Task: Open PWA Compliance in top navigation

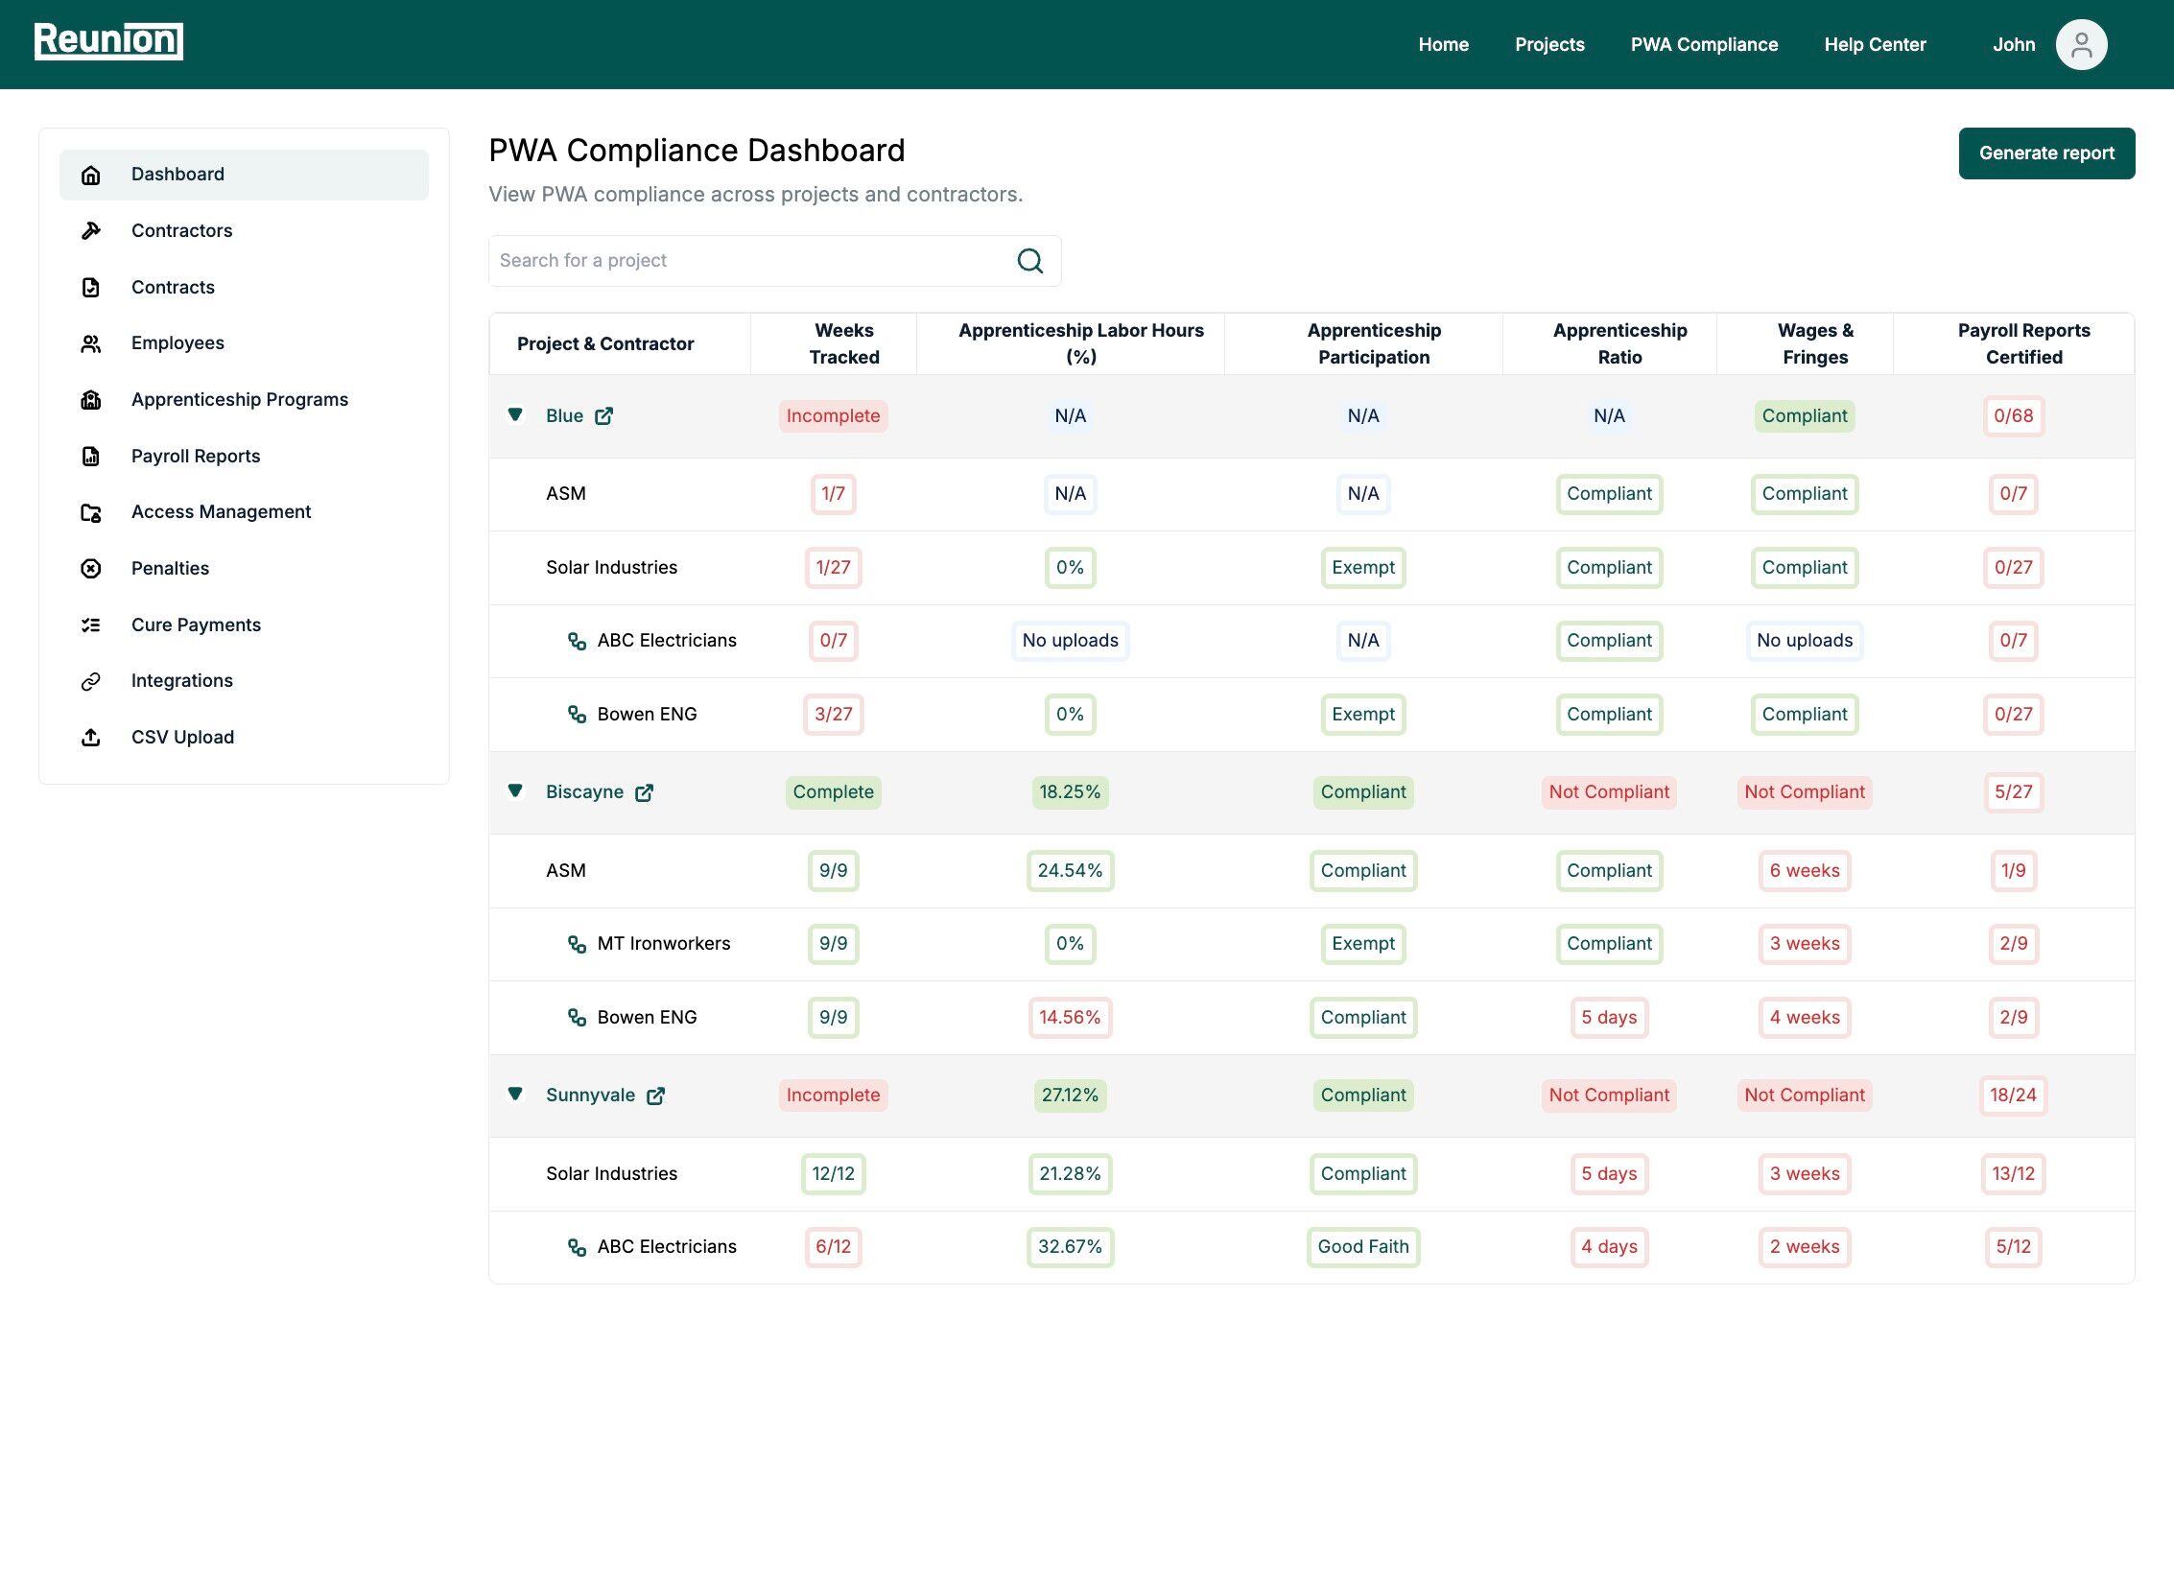Action: click(x=1704, y=45)
